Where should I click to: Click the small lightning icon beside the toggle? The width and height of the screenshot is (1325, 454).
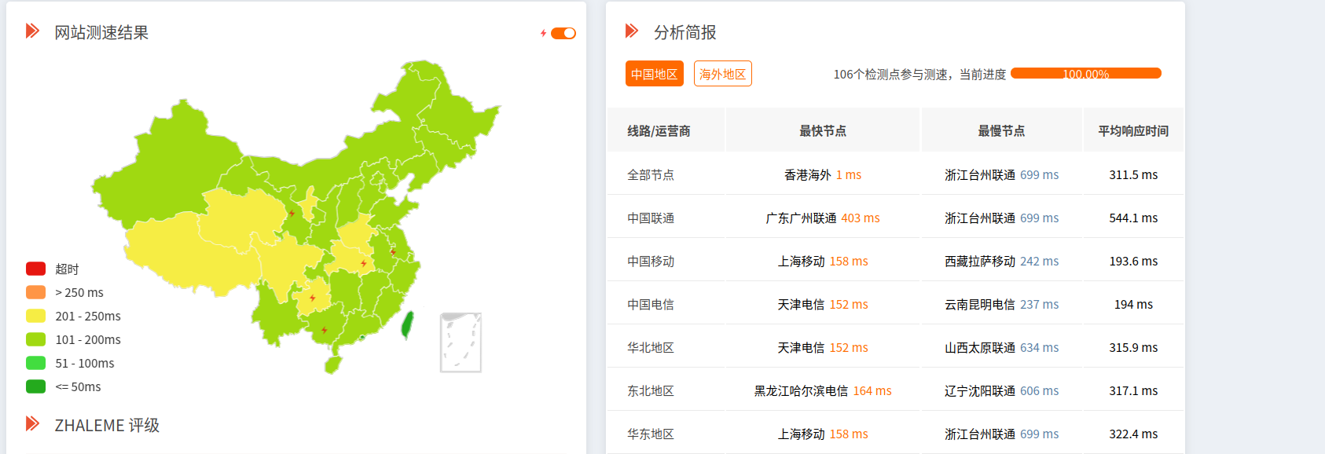[543, 33]
